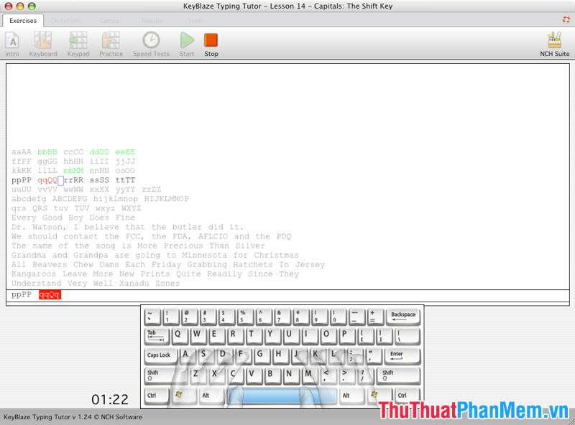
Task: Open Speed Tests with the clock icon
Action: click(151, 43)
